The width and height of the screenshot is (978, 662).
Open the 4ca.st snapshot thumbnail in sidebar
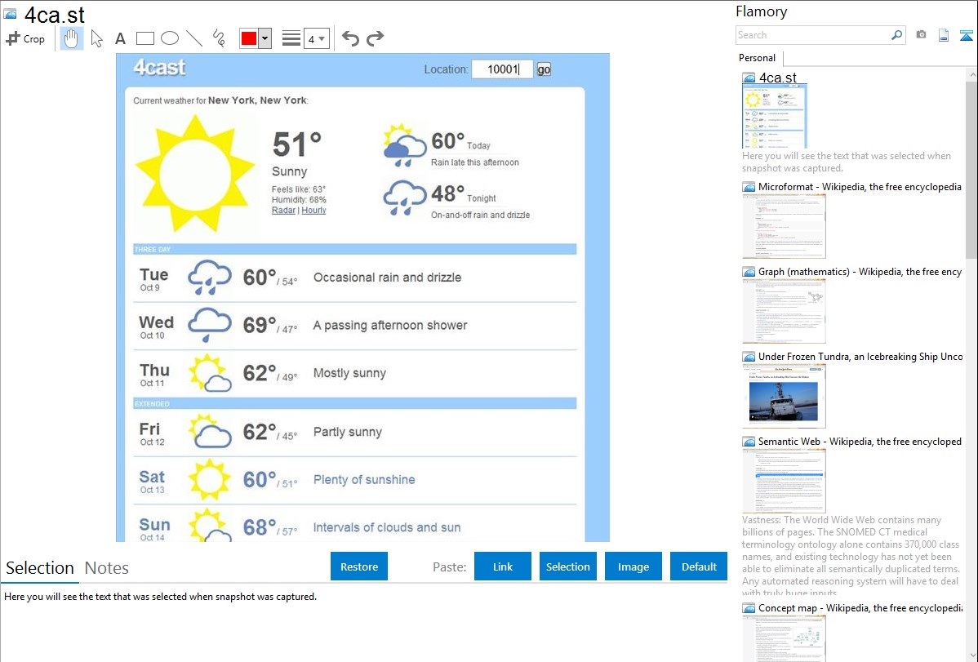pos(775,116)
